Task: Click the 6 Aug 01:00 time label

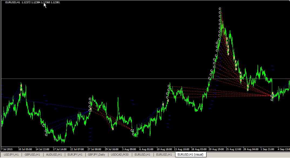Action: point(146,149)
